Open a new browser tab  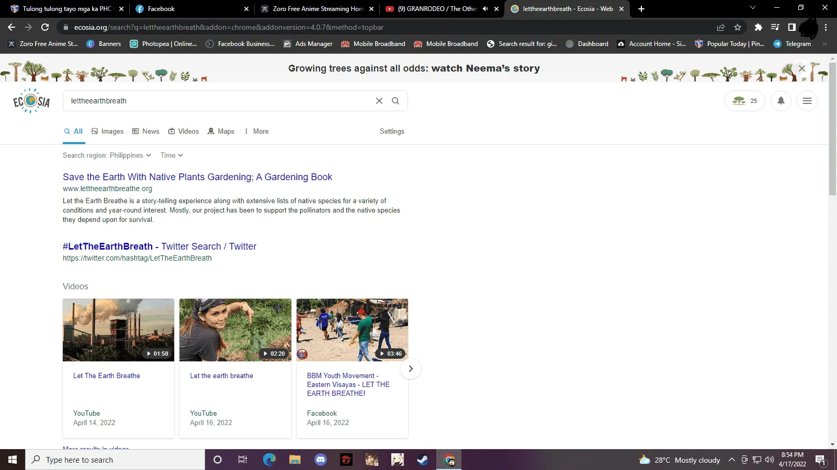coord(641,9)
